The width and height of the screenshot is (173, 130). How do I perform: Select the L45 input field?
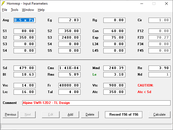click(x=115, y=51)
